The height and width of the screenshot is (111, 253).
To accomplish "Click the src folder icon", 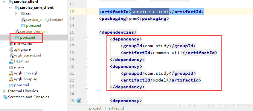I will click(x=23, y=14).
